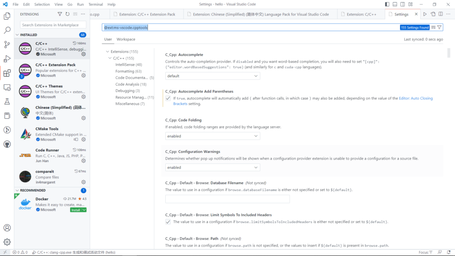Viewport: 455px width, 256px height.
Task: Open the Configuration Warnings dropdown
Action: pyautogui.click(x=212, y=167)
